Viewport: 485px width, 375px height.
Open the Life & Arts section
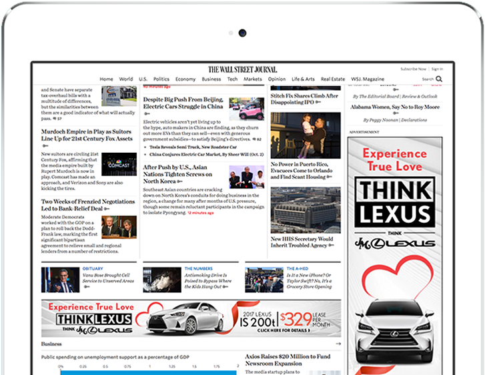[303, 79]
